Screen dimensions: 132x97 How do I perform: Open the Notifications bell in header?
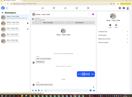coord(124,8)
